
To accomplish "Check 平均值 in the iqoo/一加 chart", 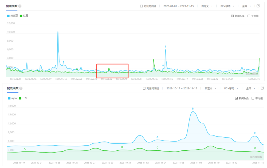I will [x=253, y=98].
